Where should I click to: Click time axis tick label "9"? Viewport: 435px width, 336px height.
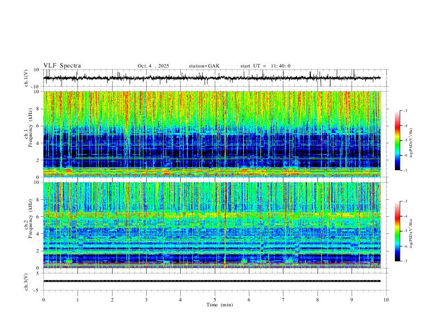[352, 300]
